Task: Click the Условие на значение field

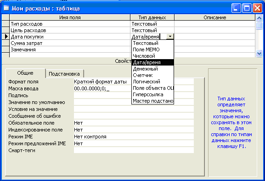Action: pyautogui.click(x=134, y=109)
